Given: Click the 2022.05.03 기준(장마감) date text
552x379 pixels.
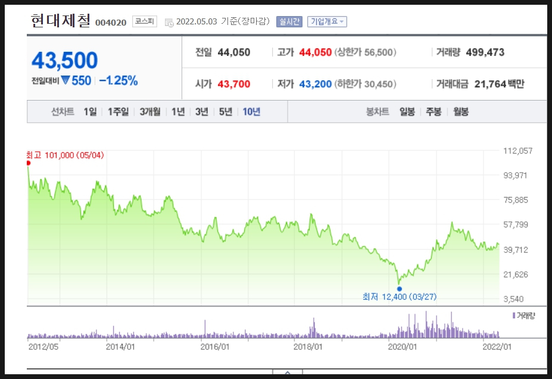Looking at the screenshot, I should 223,21.
